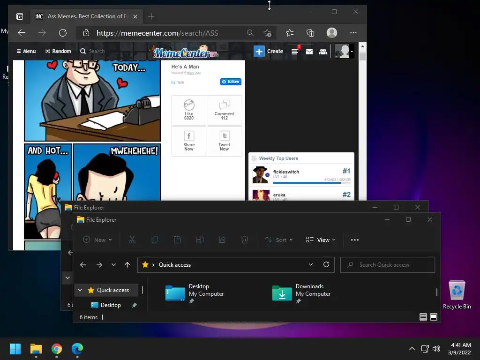
Task: Open the Sort dropdown
Action: click(x=279, y=240)
